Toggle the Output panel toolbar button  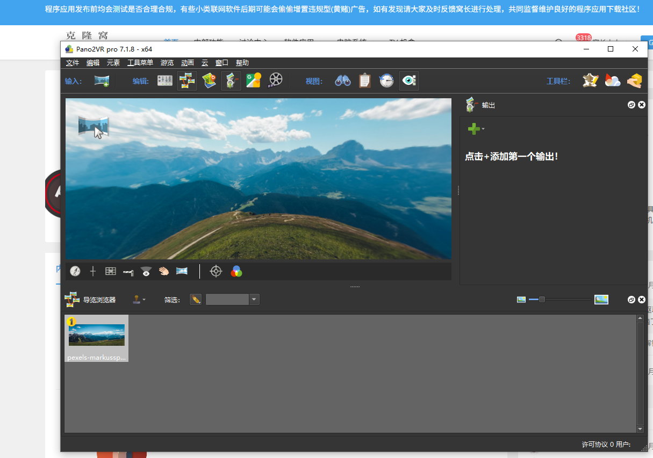click(x=231, y=81)
